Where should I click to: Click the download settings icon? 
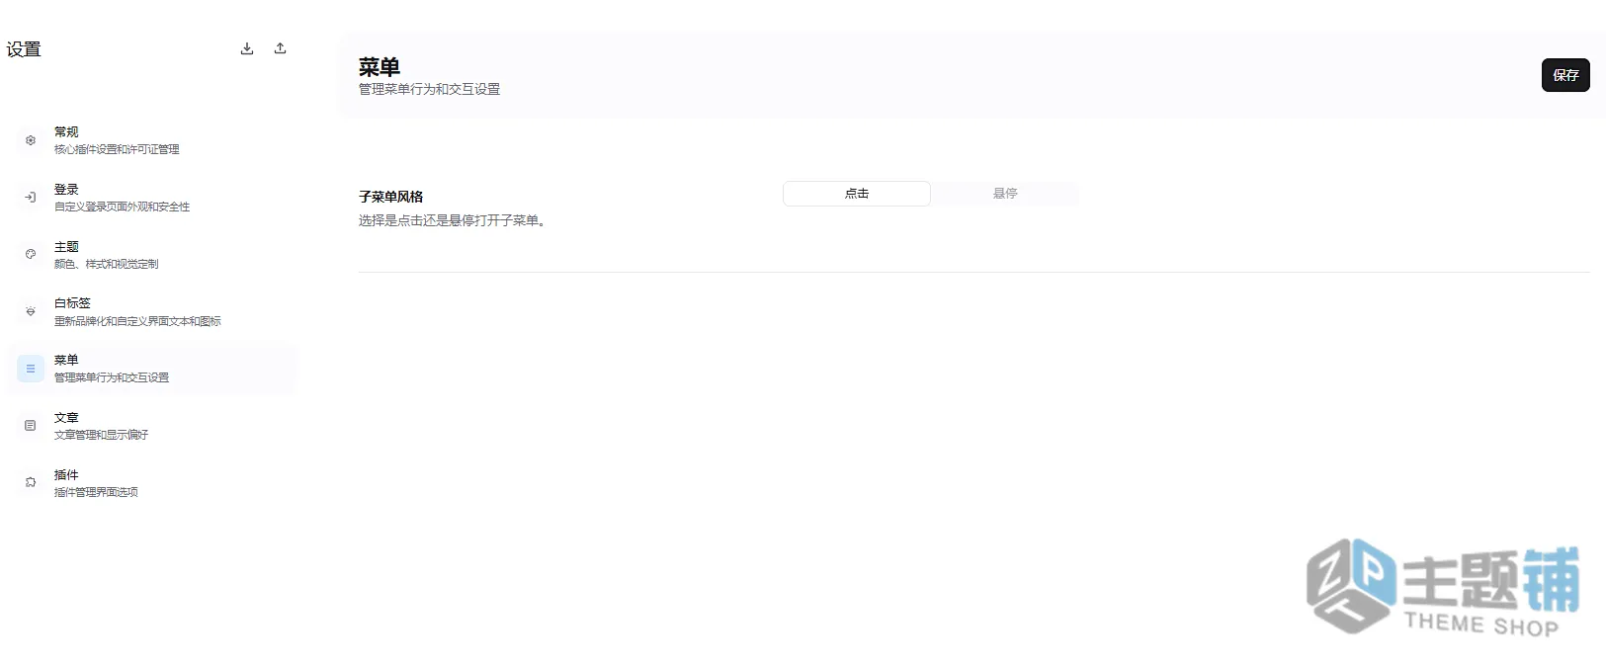point(247,48)
